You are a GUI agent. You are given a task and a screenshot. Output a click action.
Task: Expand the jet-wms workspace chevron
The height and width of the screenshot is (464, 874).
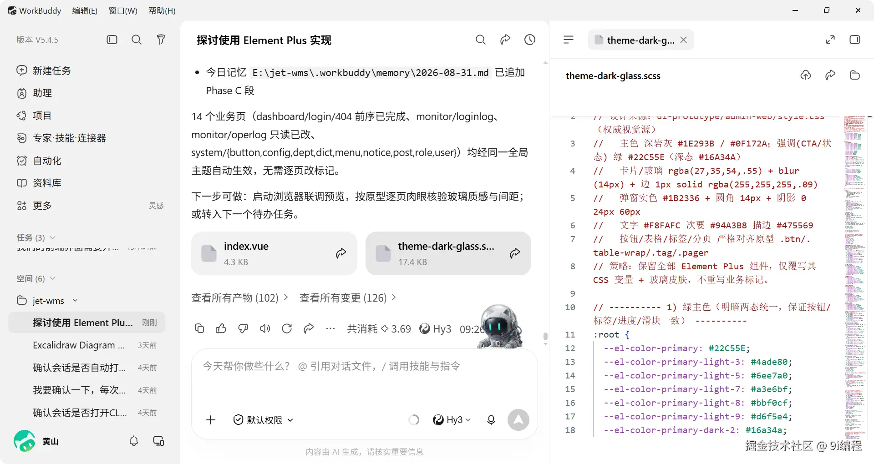pos(75,301)
